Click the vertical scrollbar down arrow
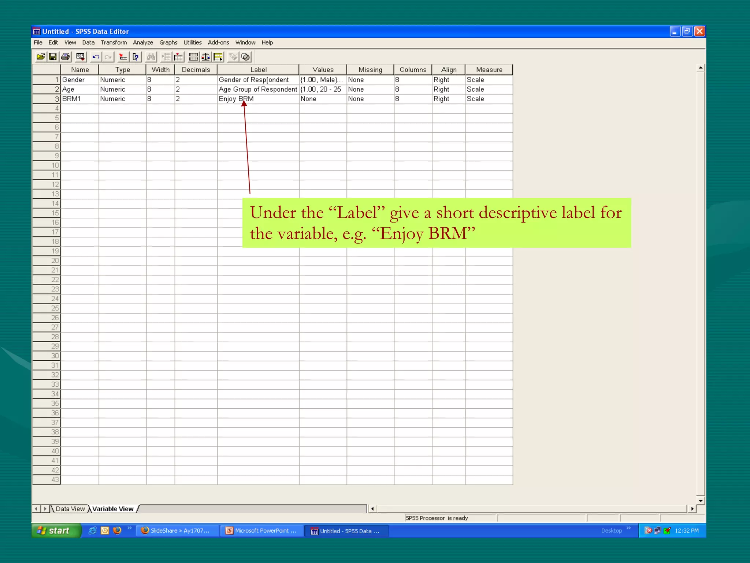The image size is (750, 563). pyautogui.click(x=701, y=501)
